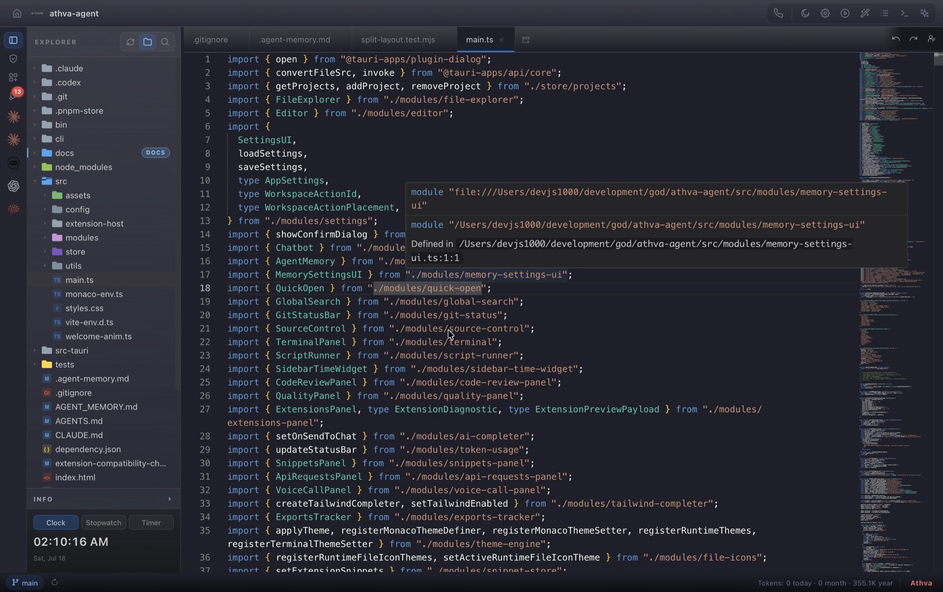943x592 pixels.
Task: Open the terminal prompt icon
Action: 904,13
